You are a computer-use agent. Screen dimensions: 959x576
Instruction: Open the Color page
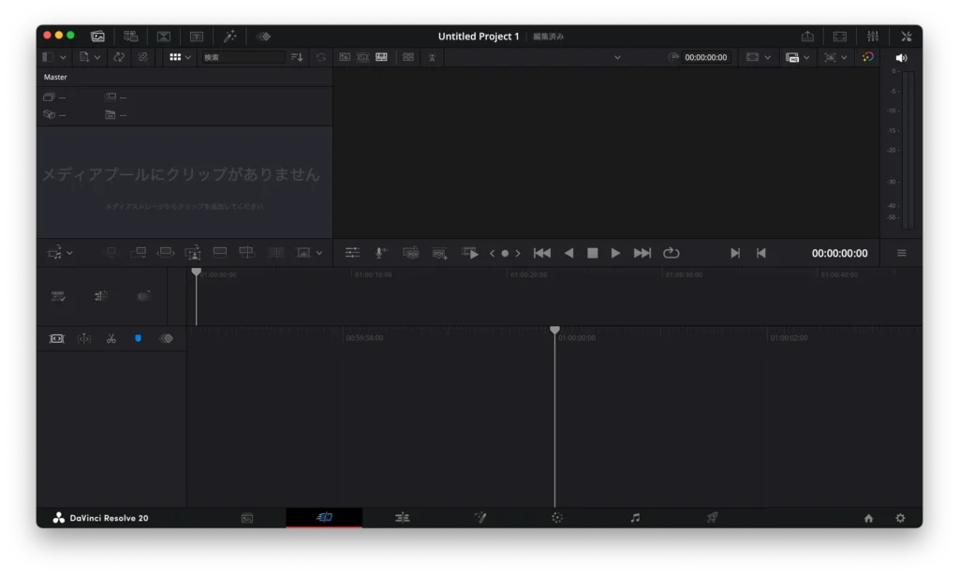[557, 516]
